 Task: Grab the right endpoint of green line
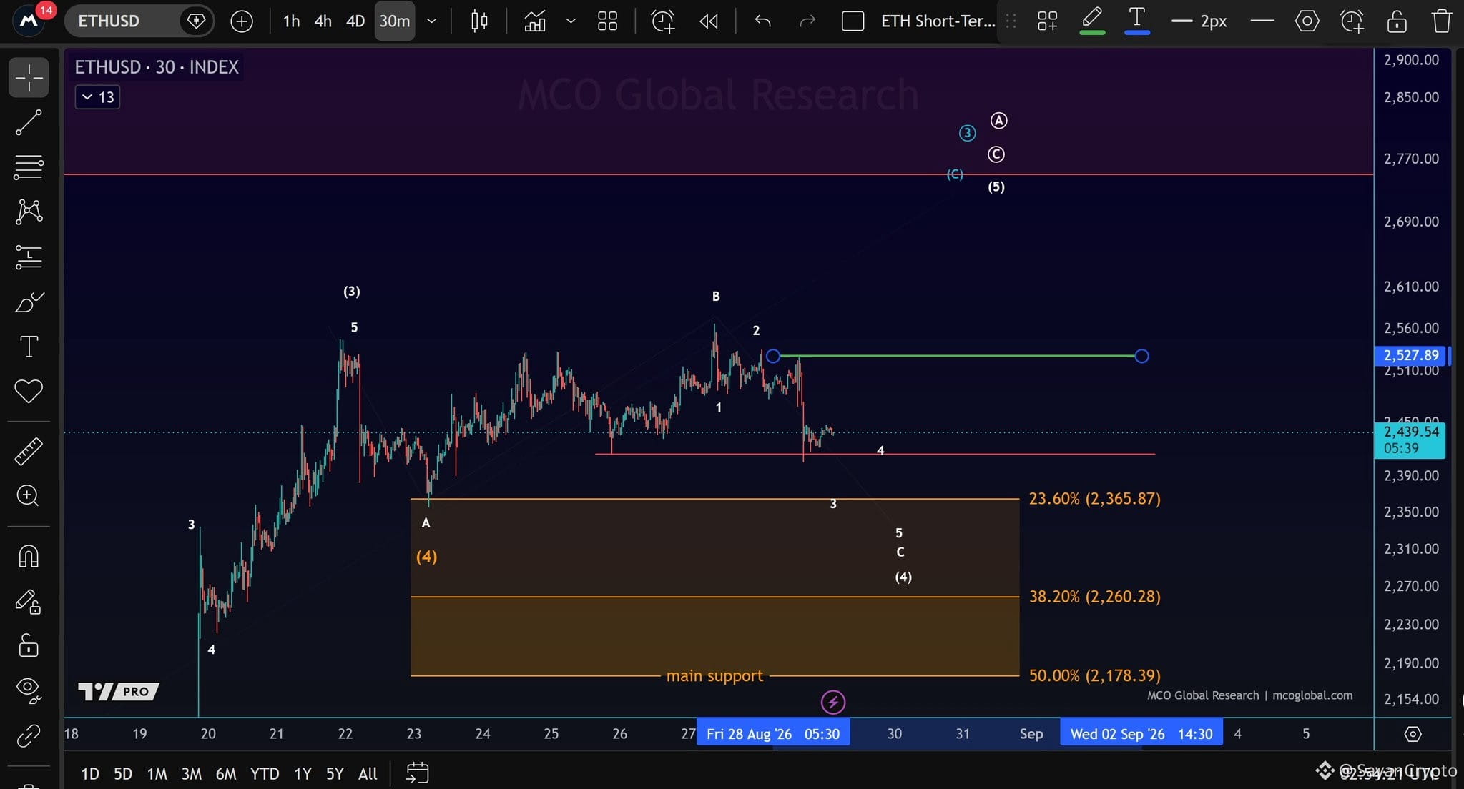pos(1142,356)
